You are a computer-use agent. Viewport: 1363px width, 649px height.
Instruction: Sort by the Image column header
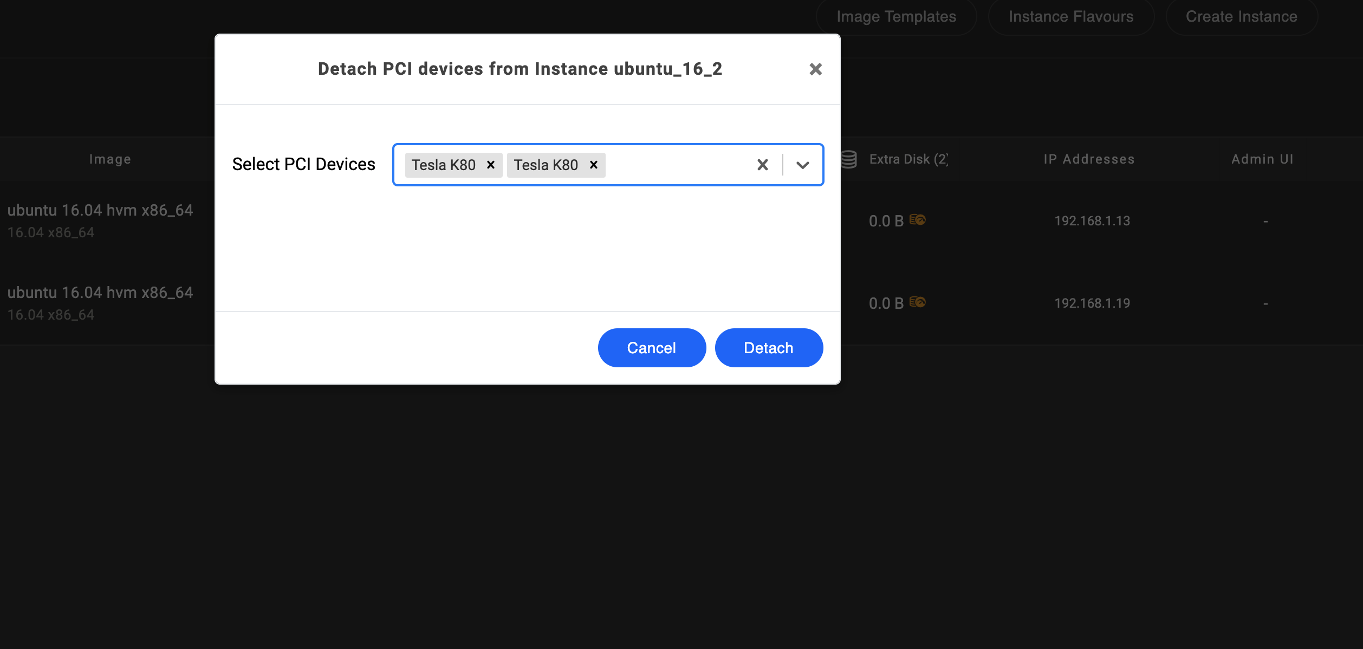110,159
